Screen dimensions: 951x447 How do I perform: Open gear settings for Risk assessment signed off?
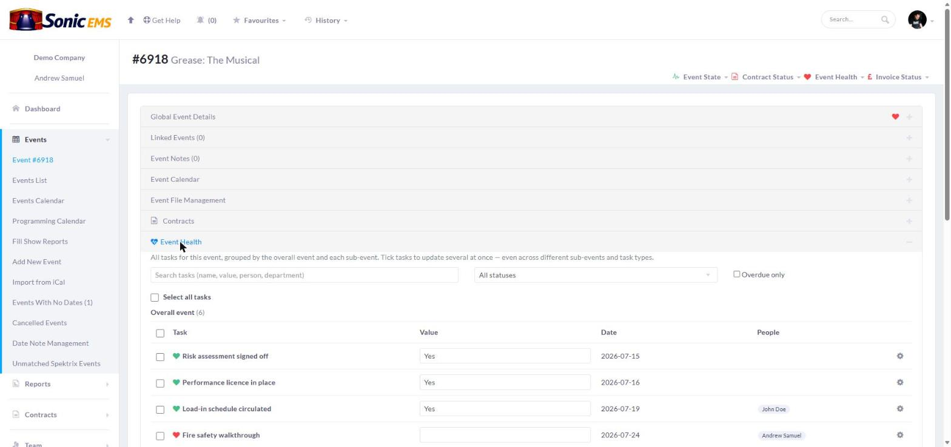coord(900,356)
